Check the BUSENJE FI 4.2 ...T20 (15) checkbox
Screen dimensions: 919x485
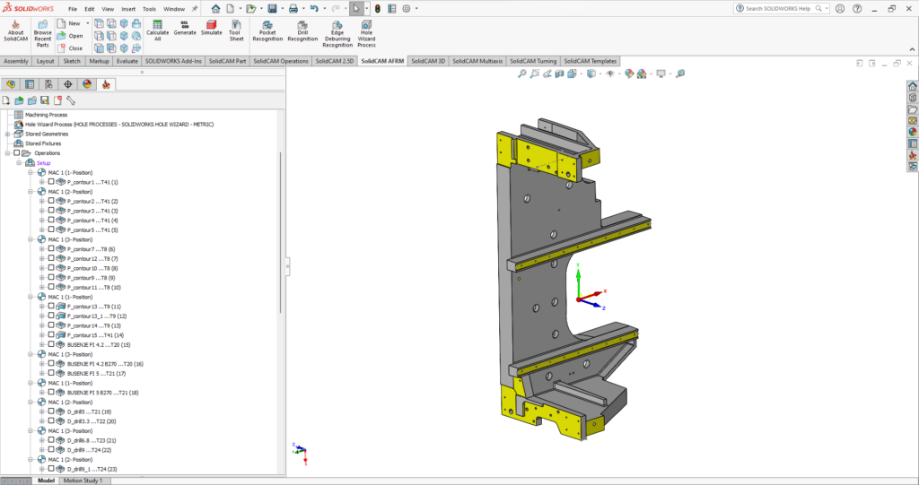coord(51,344)
